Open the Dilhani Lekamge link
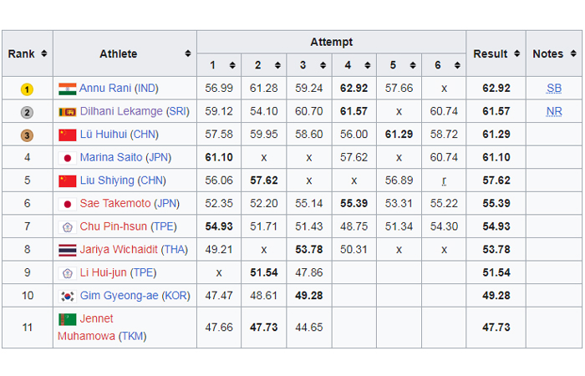Screen dimensions: 585x376 point(121,111)
